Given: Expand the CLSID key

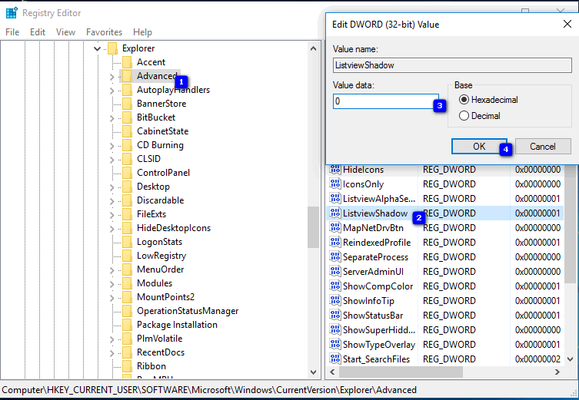Looking at the screenshot, I should [x=112, y=160].
